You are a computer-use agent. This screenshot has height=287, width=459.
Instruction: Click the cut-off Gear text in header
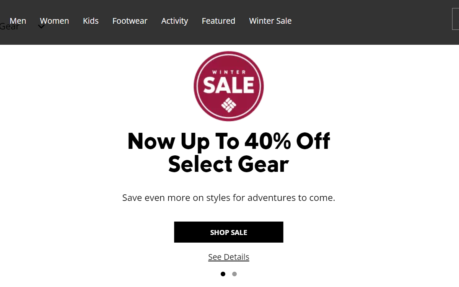tap(10, 26)
